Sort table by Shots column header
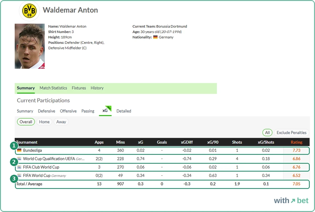Viewport: 315px width, 212px height. point(237,142)
